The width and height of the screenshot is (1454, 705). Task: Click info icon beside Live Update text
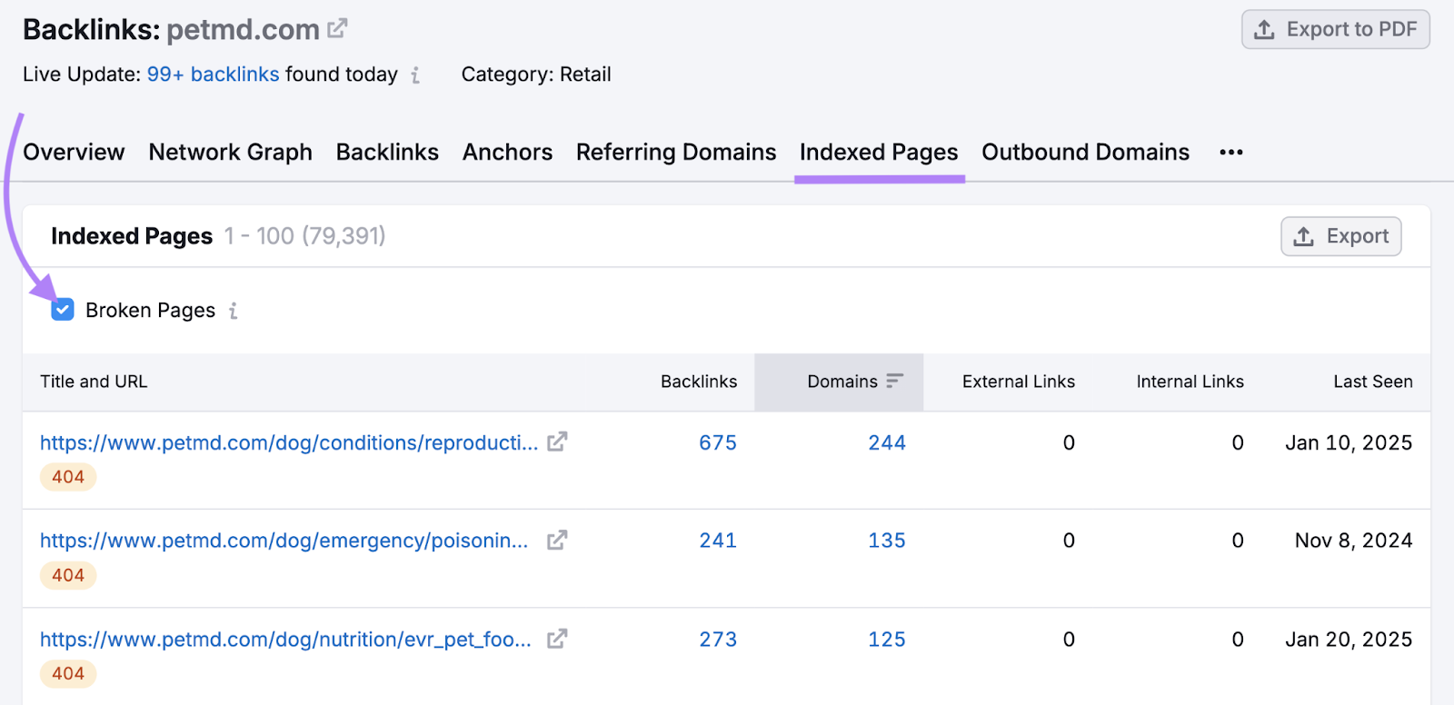415,75
